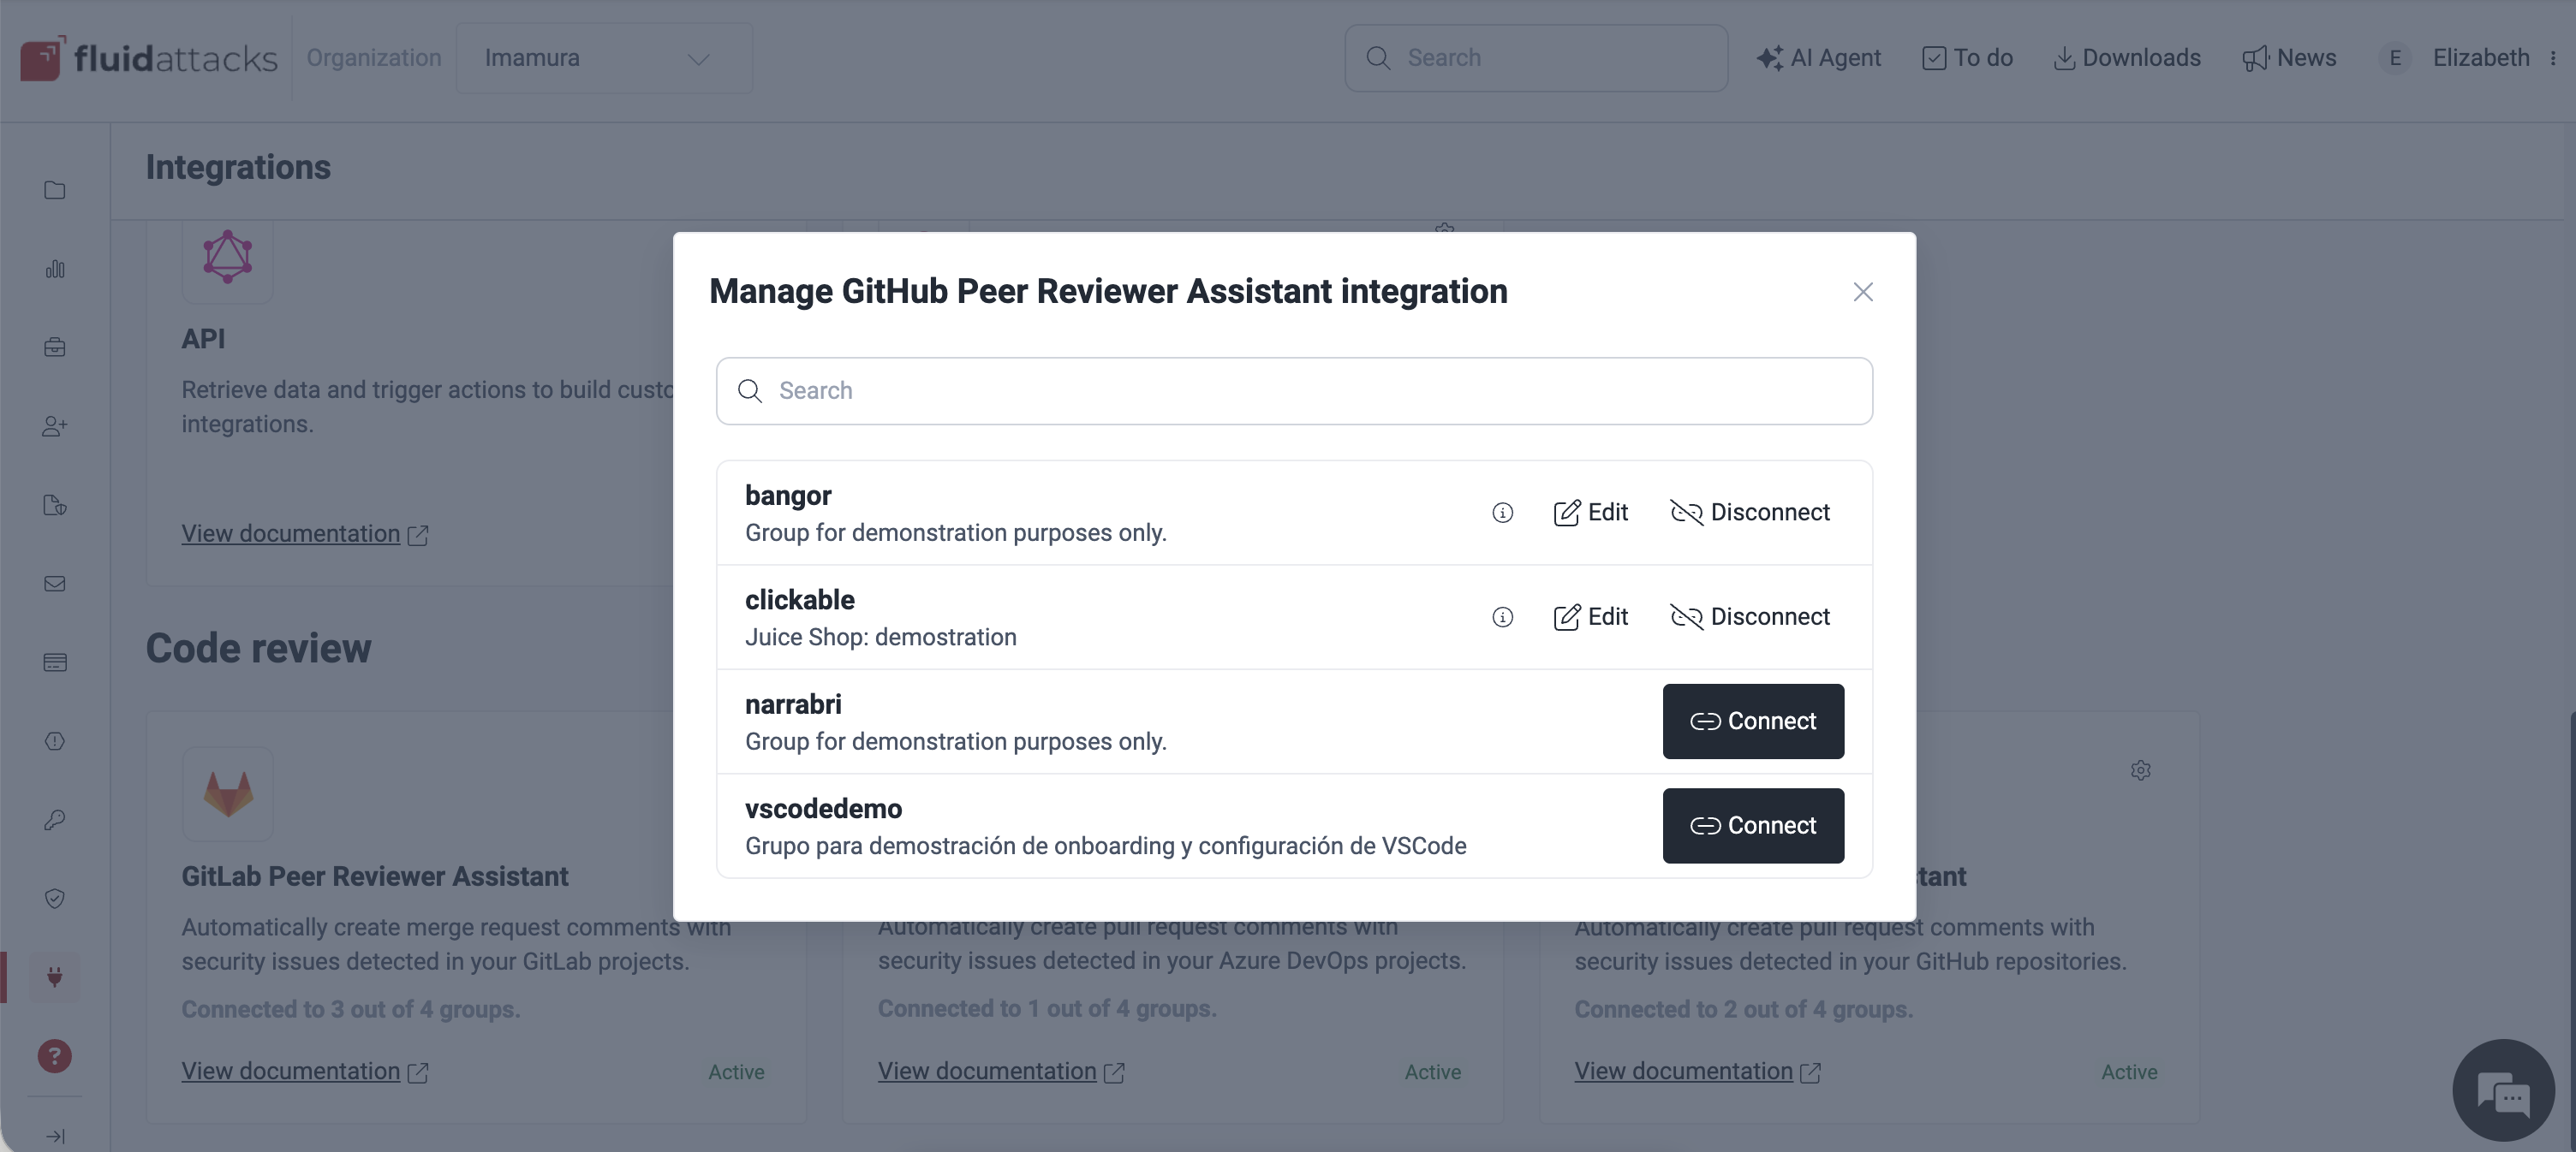Open the To do menu item
Image resolution: width=2576 pixels, height=1152 pixels.
click(x=1967, y=58)
